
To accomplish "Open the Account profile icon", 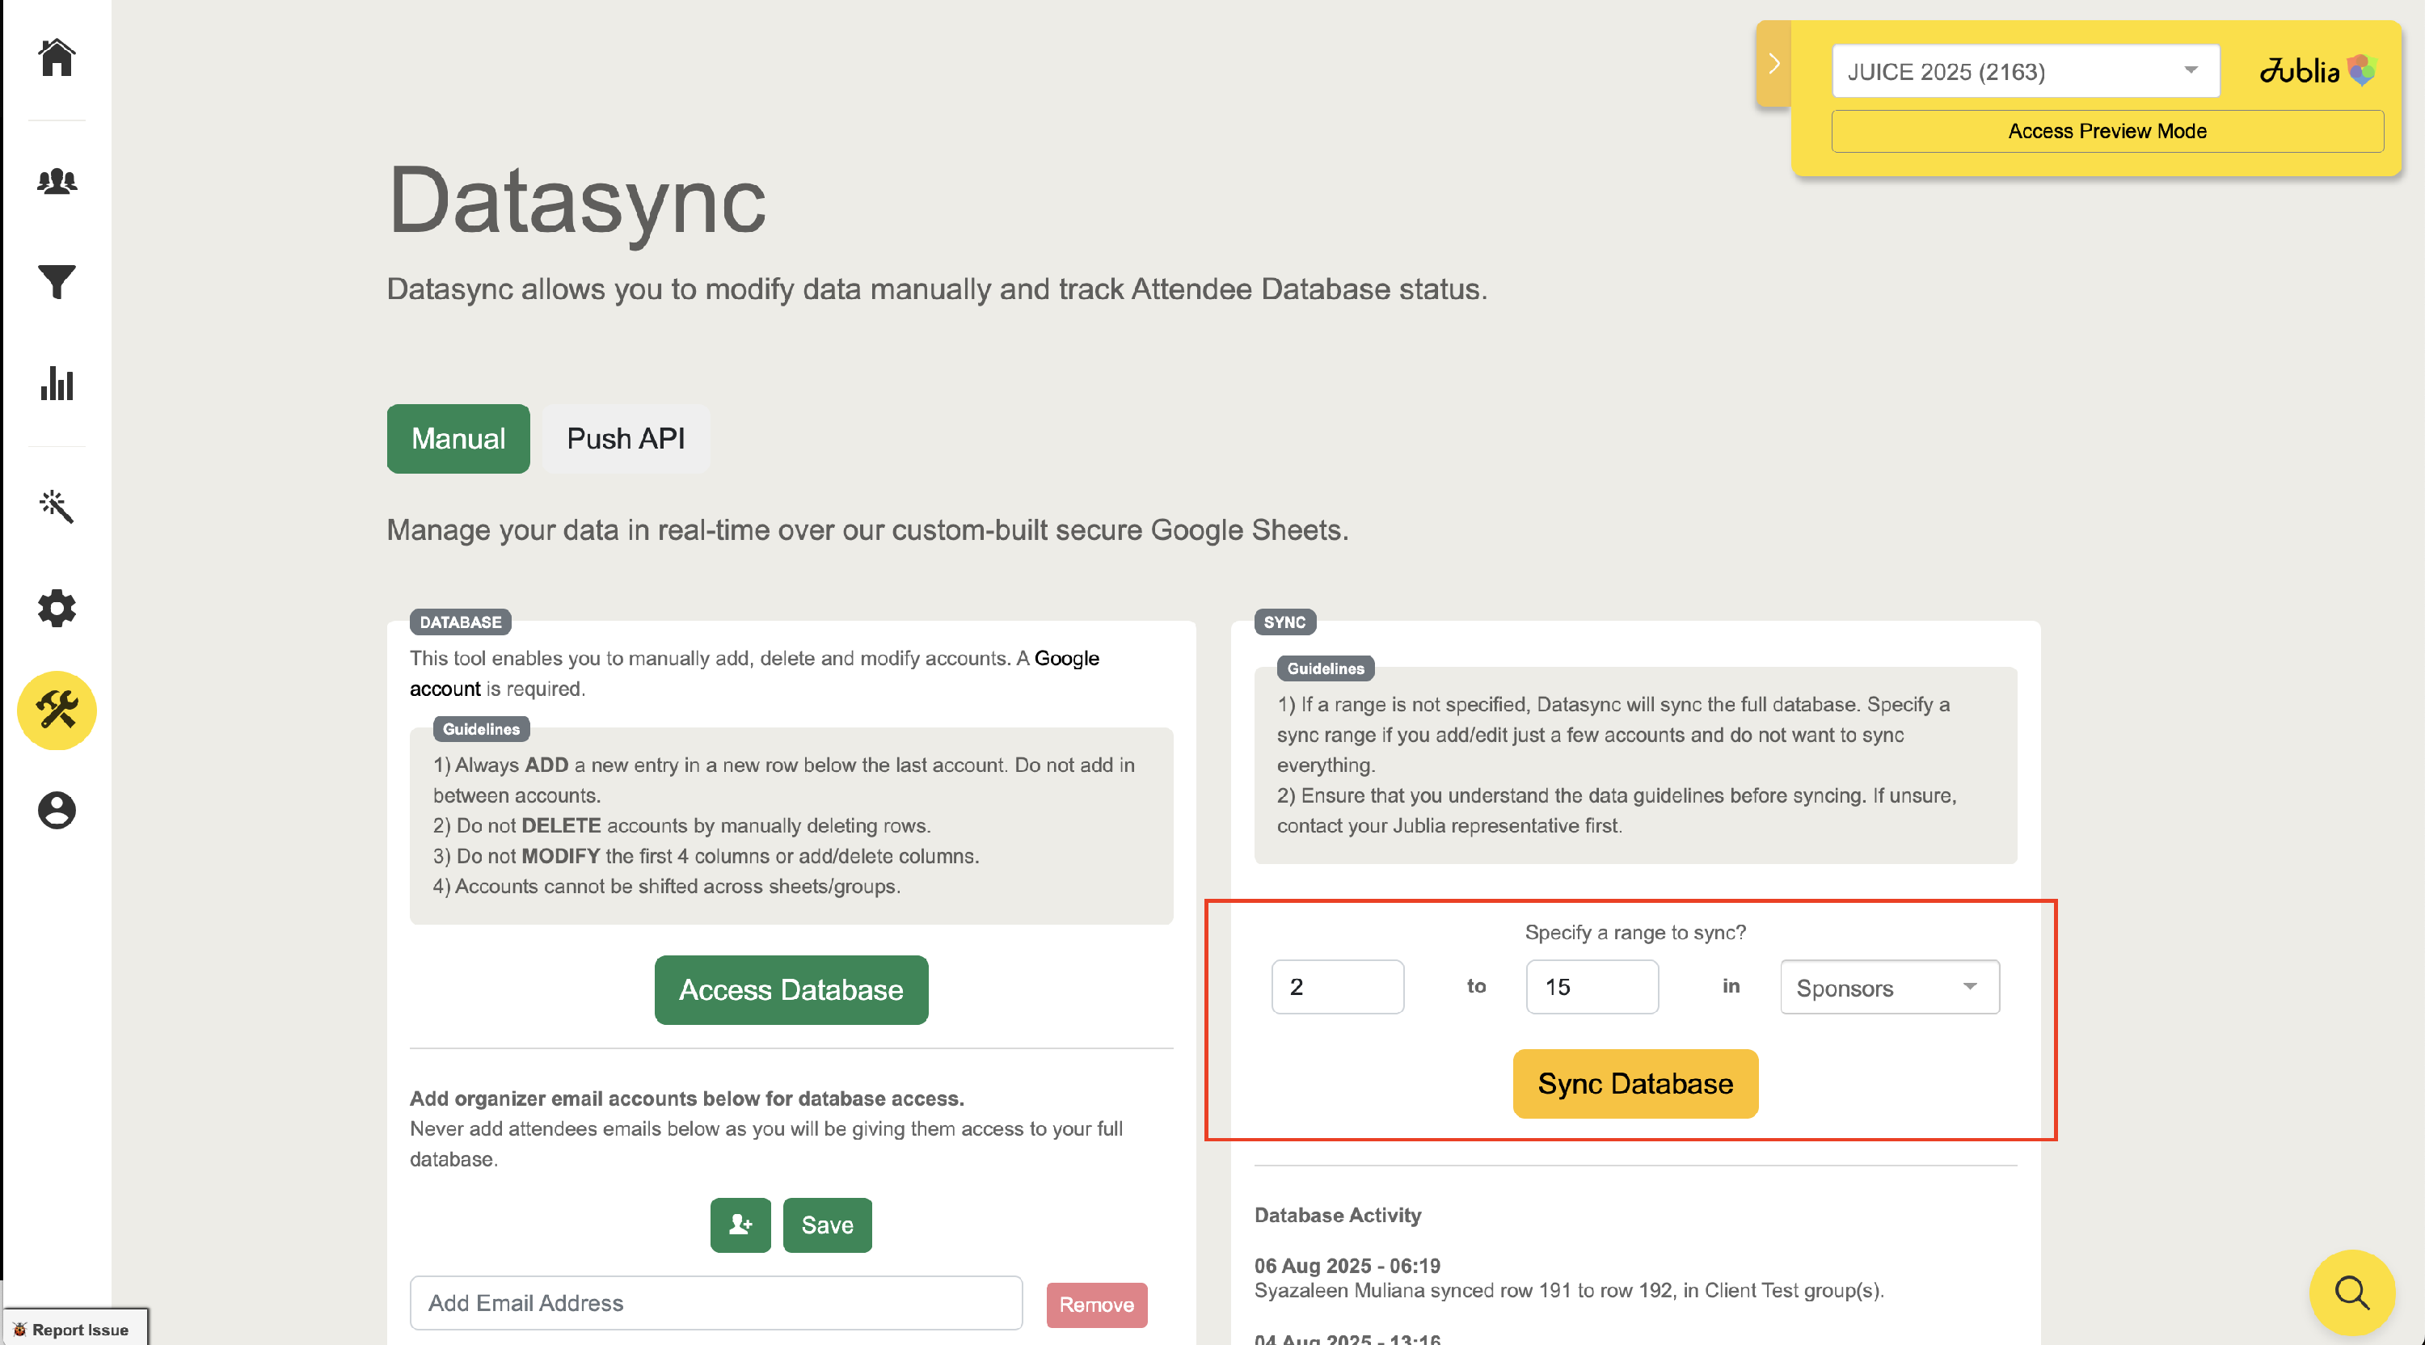I will pos(57,811).
